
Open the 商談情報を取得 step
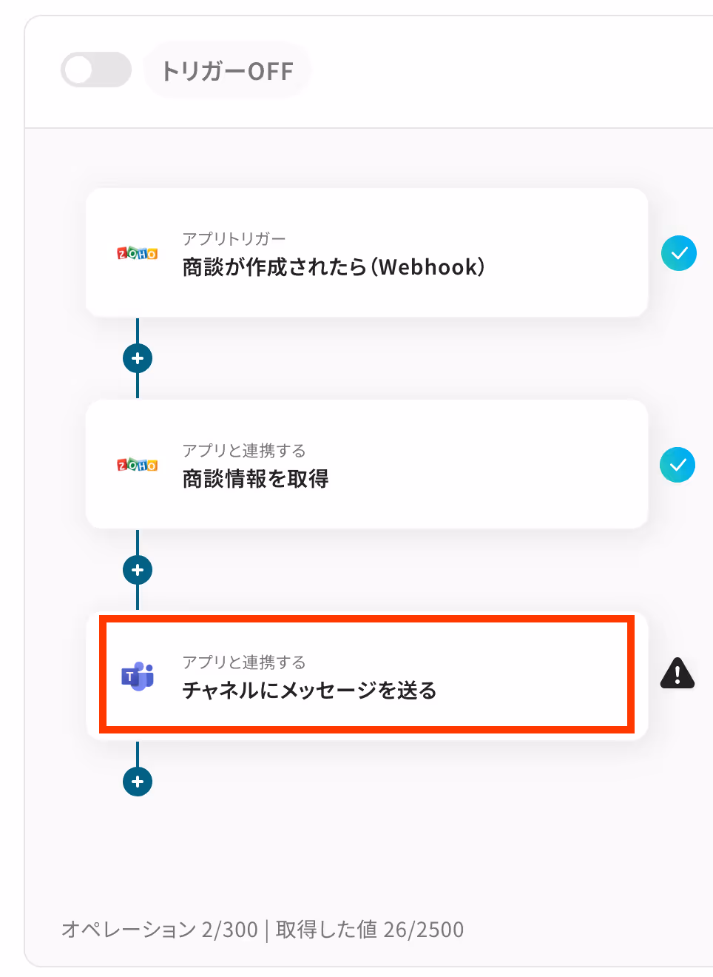(x=367, y=464)
